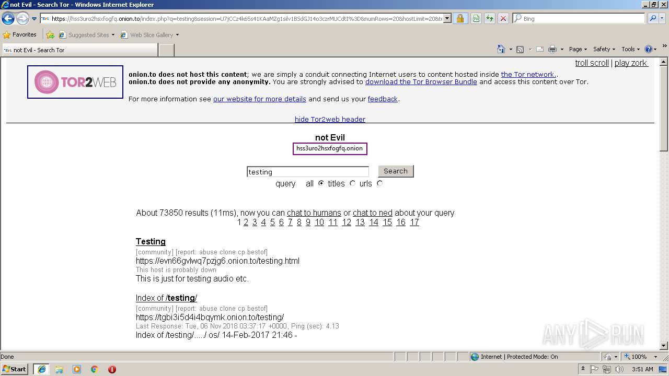Screen dimensions: 669x376
Task: Go to results page 2
Action: (246, 222)
